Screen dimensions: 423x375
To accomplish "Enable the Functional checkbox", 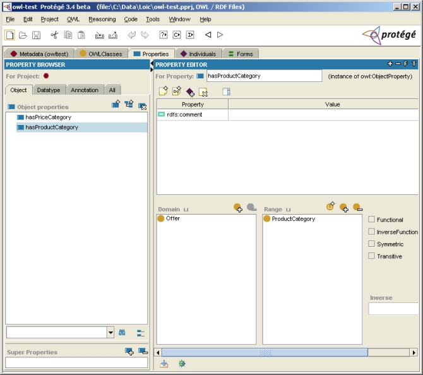I will coord(371,219).
